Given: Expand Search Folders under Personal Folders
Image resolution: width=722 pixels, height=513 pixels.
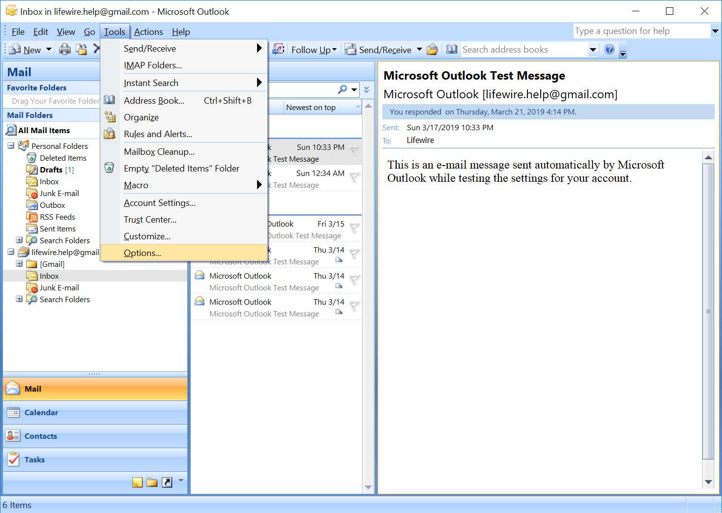Looking at the screenshot, I should tap(19, 240).
